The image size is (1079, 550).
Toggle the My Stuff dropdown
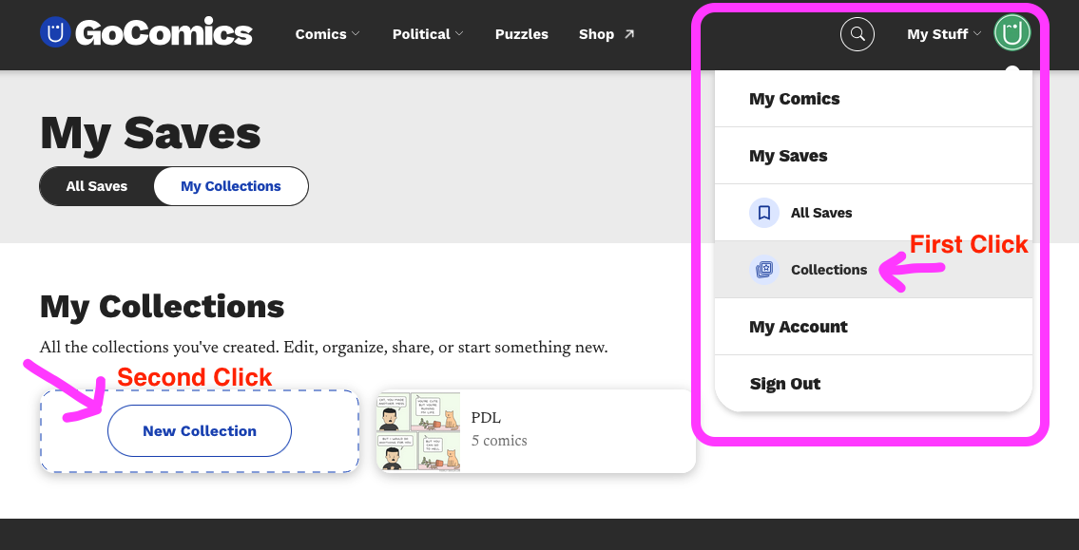tap(944, 33)
